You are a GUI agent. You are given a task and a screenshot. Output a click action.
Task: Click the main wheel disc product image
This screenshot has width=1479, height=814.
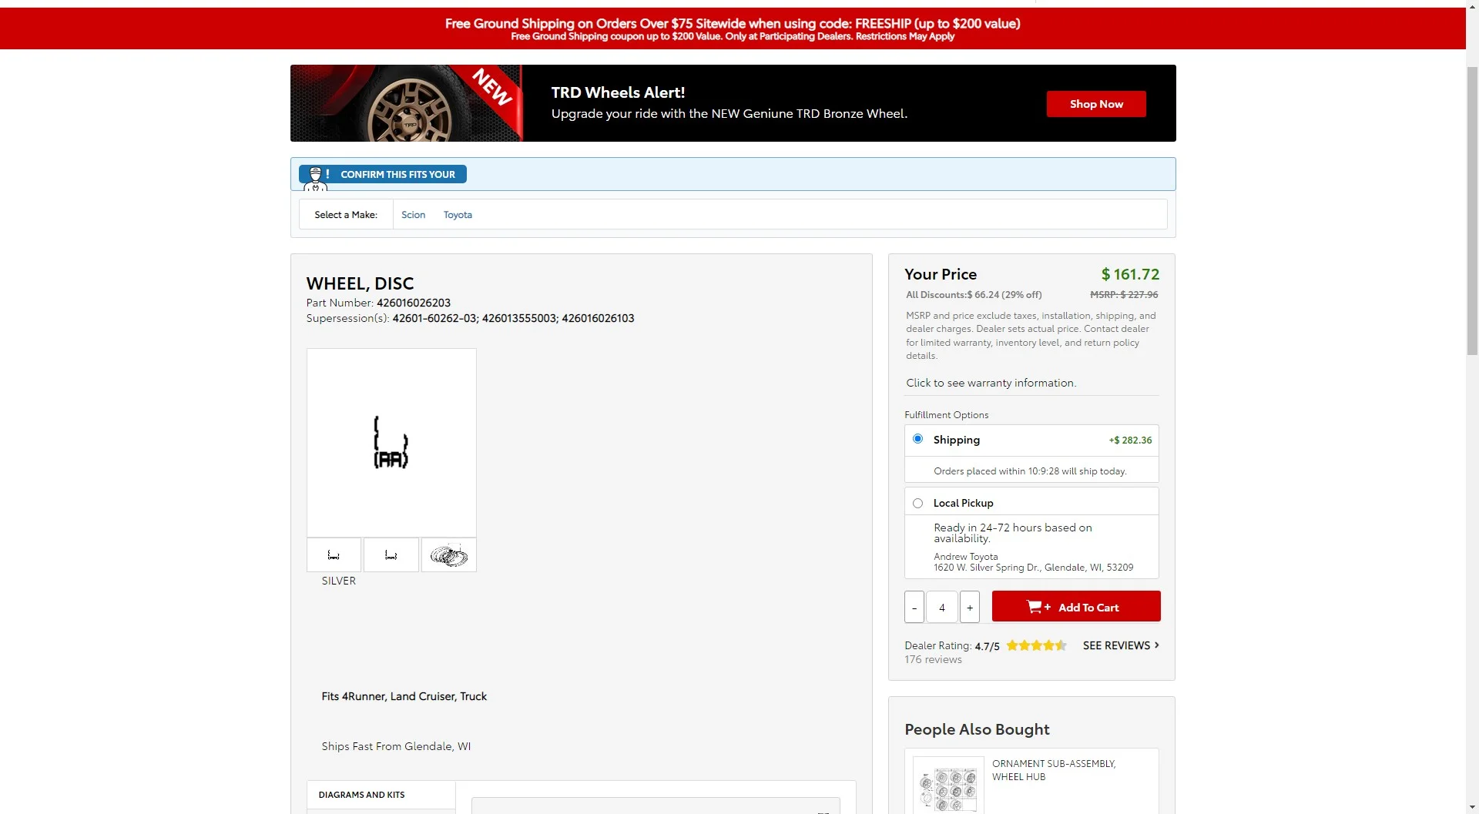391,442
